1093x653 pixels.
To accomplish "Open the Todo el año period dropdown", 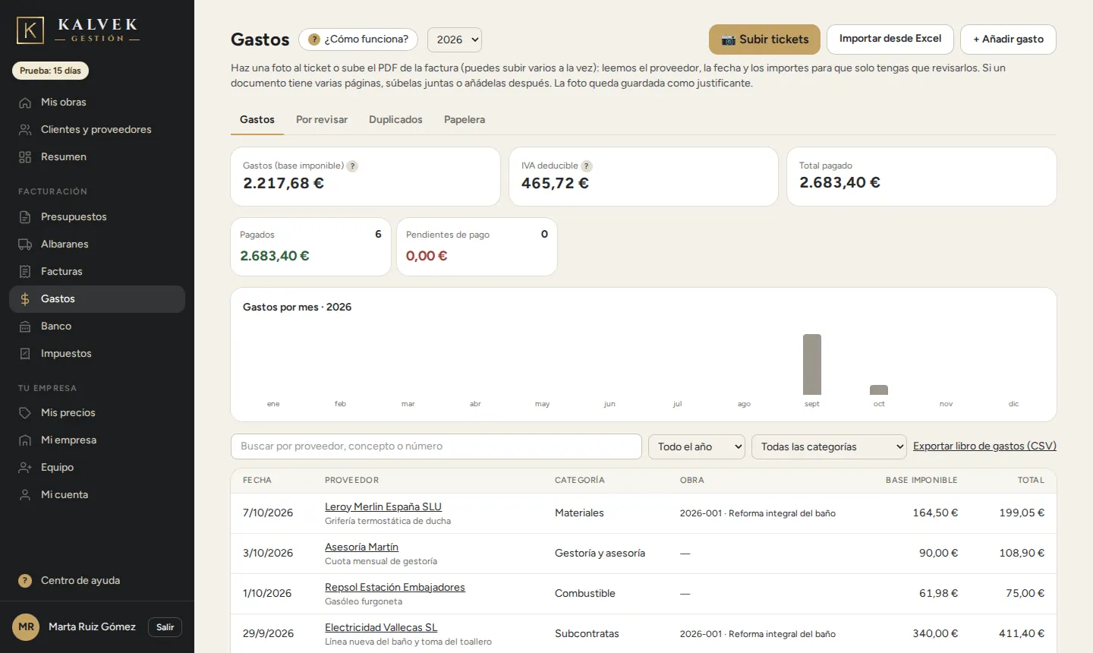I will pos(697,446).
